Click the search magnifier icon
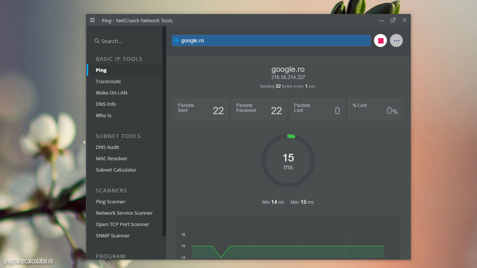Viewport: 477px width, 268px height. click(x=97, y=41)
